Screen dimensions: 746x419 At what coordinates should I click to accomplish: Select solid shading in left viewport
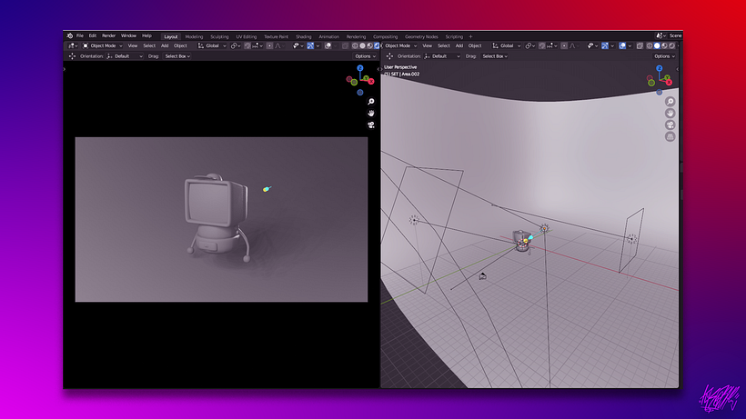click(362, 45)
